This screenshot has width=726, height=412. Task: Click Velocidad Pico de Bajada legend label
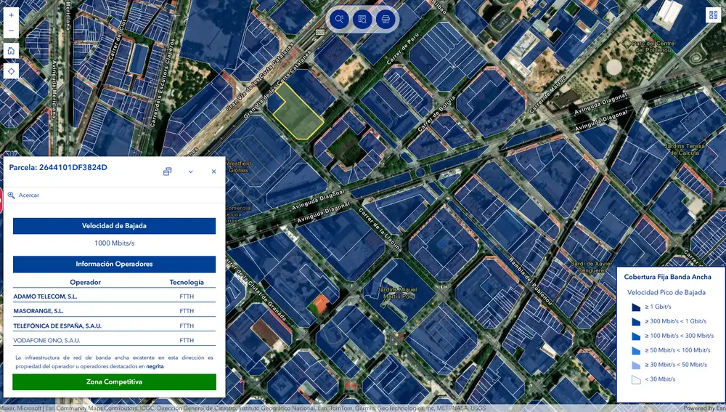click(x=666, y=292)
